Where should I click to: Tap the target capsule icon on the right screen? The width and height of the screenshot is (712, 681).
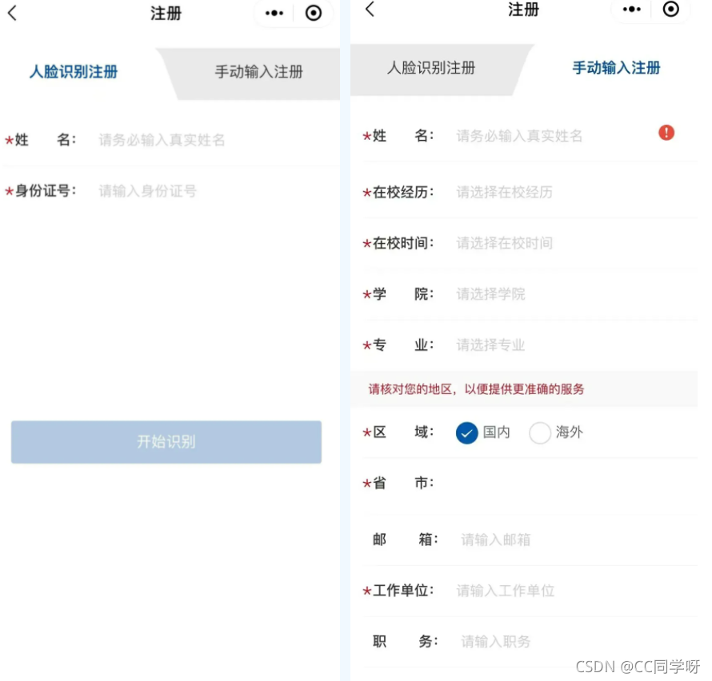click(x=671, y=10)
